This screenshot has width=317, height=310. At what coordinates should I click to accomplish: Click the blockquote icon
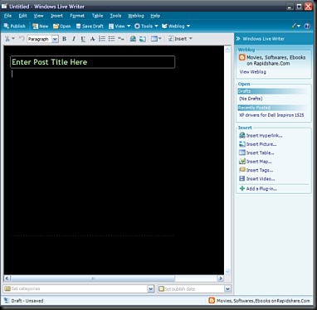[121, 39]
